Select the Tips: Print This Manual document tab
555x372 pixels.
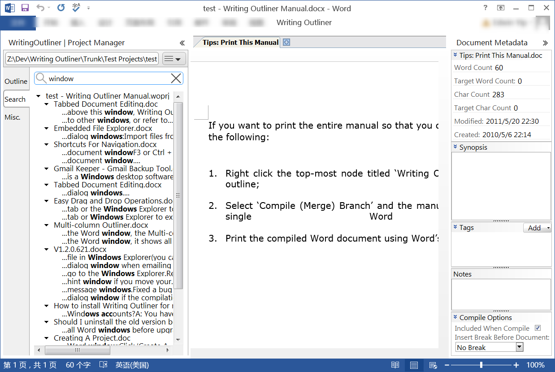(x=240, y=42)
